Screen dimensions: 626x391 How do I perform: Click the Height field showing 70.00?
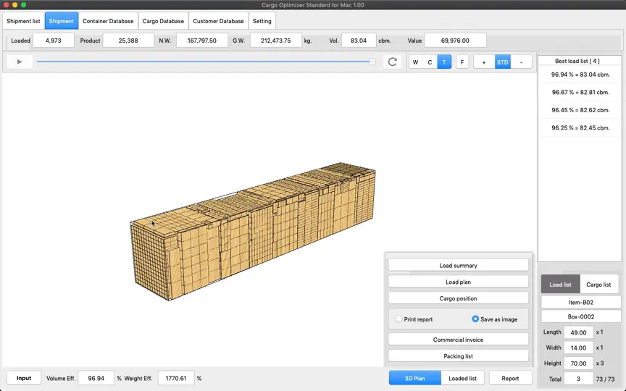[x=578, y=363]
